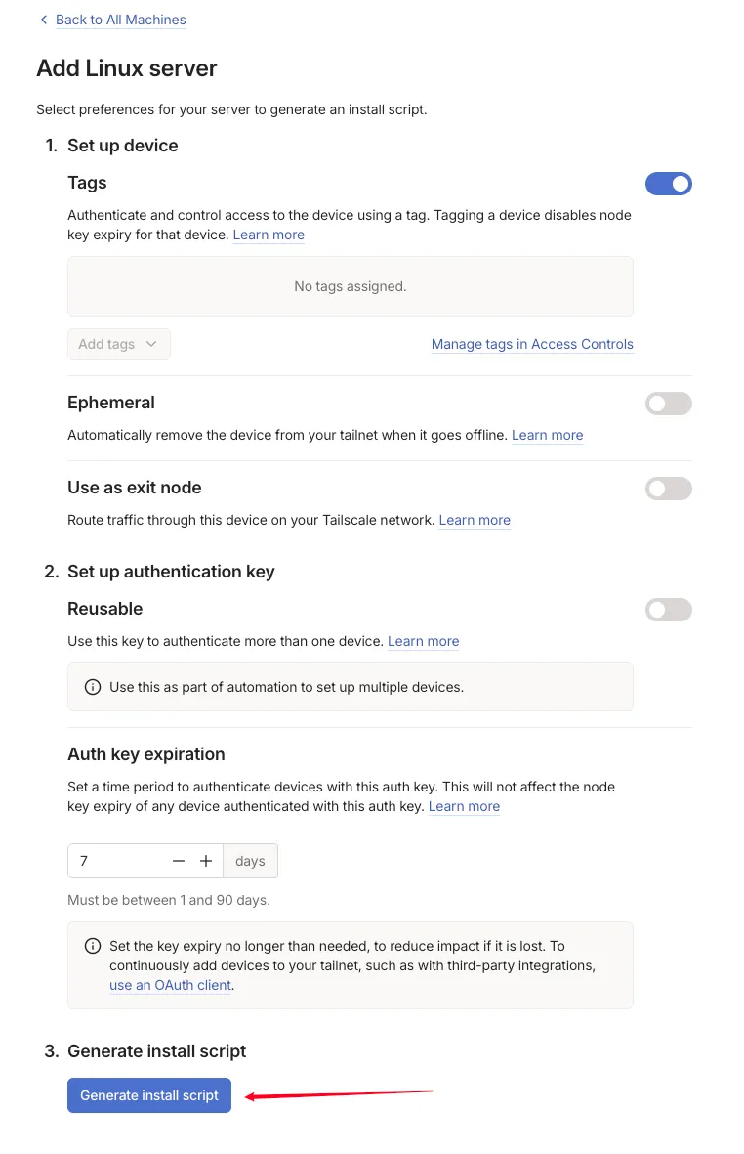Disable the Tags toggle
This screenshot has width=744, height=1154.
click(669, 184)
